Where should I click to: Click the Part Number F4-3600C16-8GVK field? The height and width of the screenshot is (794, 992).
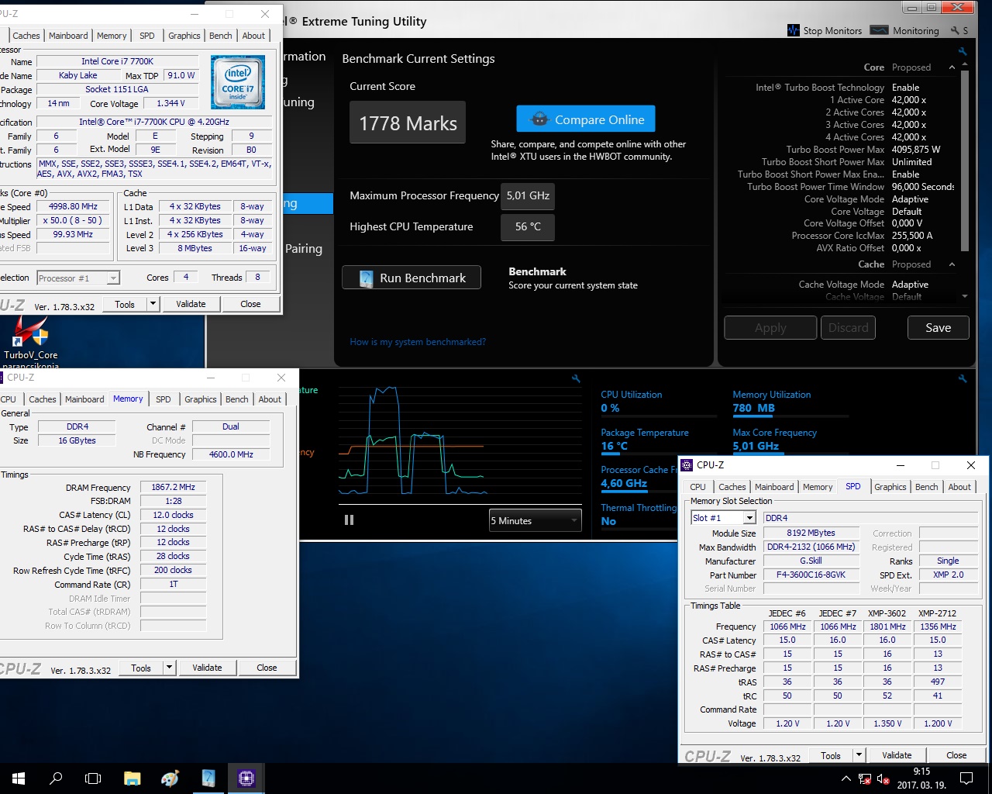(811, 575)
